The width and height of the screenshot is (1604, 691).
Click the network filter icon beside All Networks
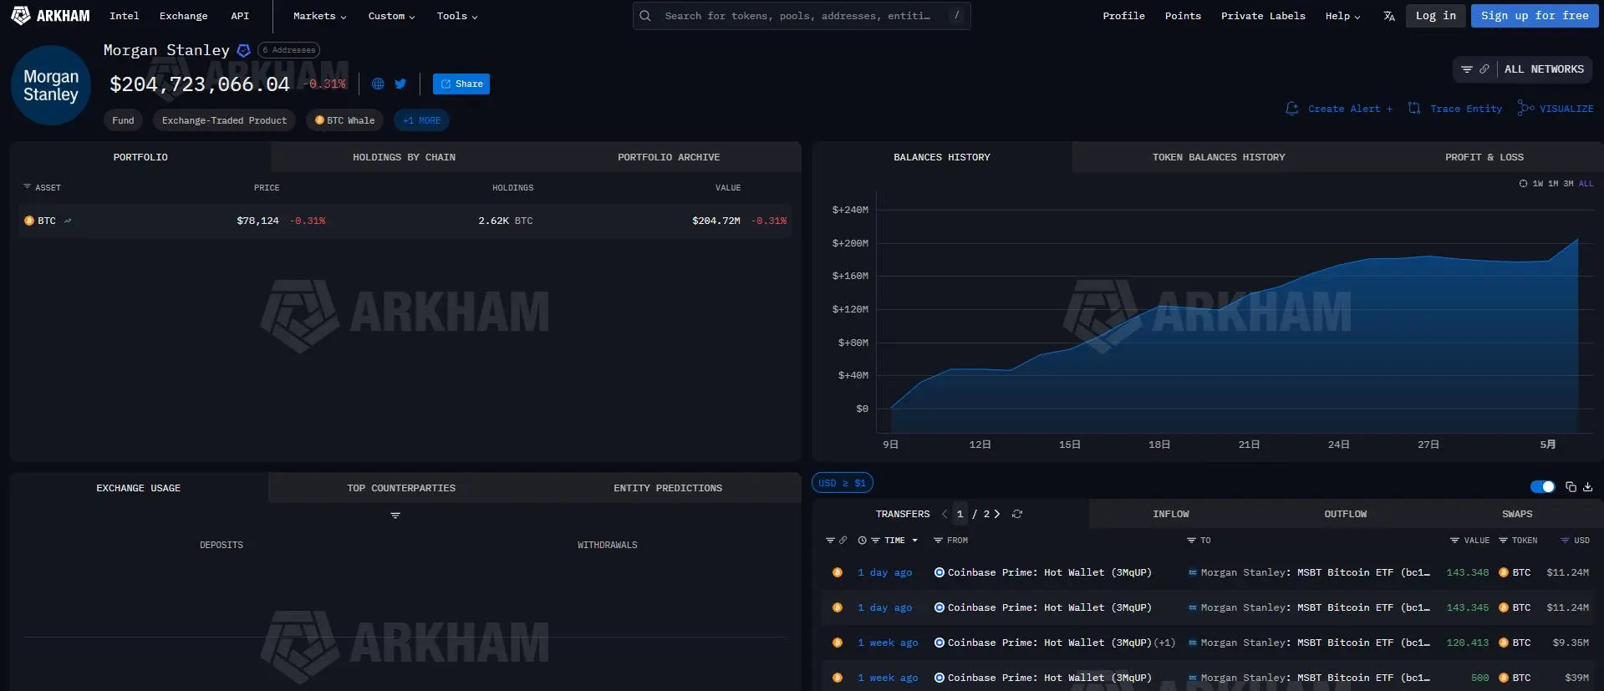click(1467, 69)
